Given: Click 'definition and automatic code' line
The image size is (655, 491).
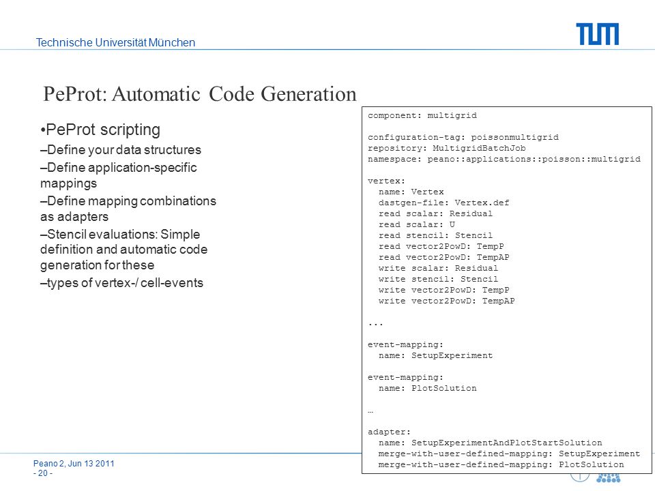Looking at the screenshot, I should point(123,250).
